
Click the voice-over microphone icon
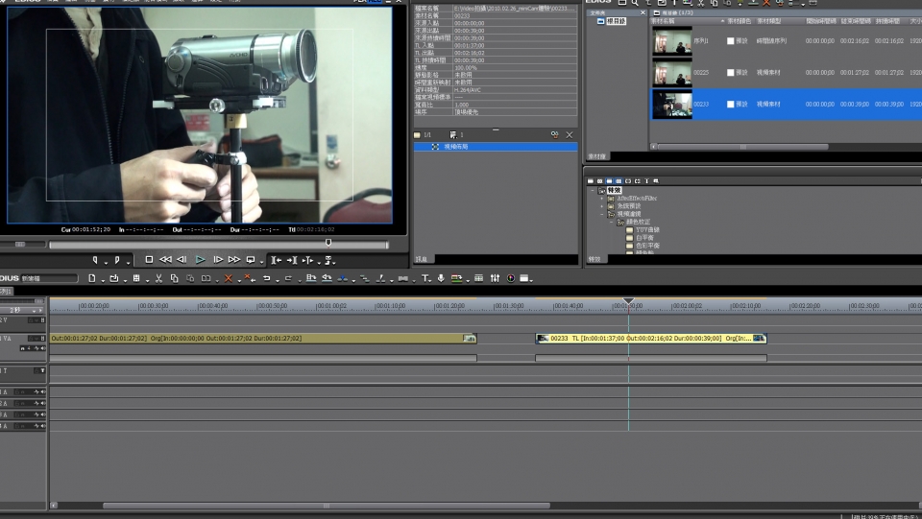pyautogui.click(x=441, y=278)
